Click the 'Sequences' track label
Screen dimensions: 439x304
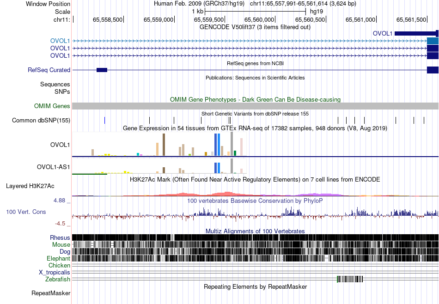point(55,84)
